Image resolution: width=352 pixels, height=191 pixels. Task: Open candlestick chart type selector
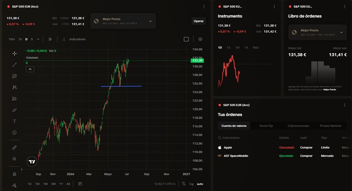[50, 39]
